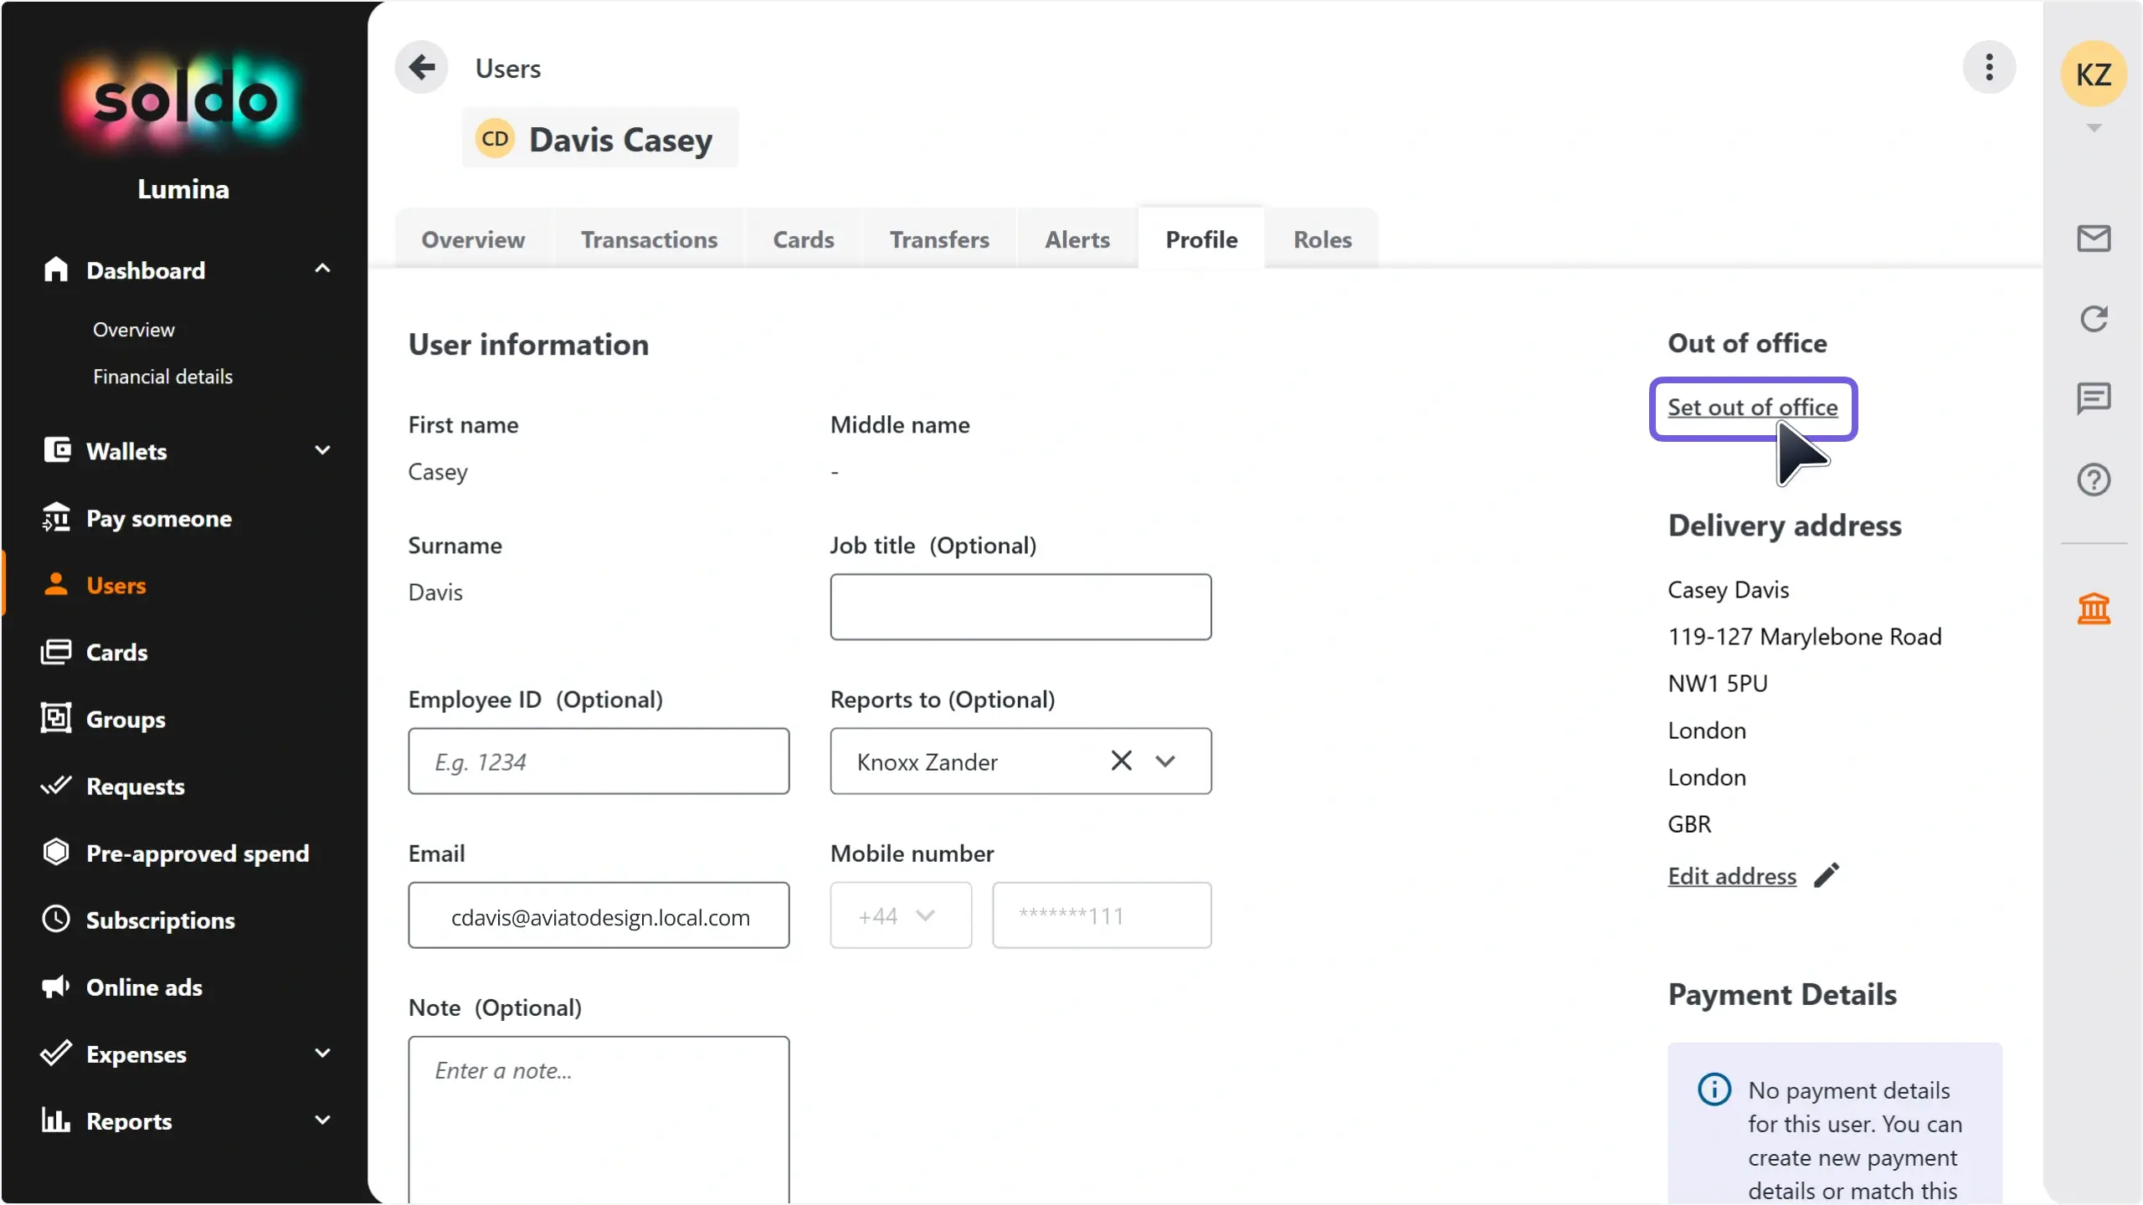Switch to the Roles tab
This screenshot has width=2143, height=1205.
tap(1322, 239)
